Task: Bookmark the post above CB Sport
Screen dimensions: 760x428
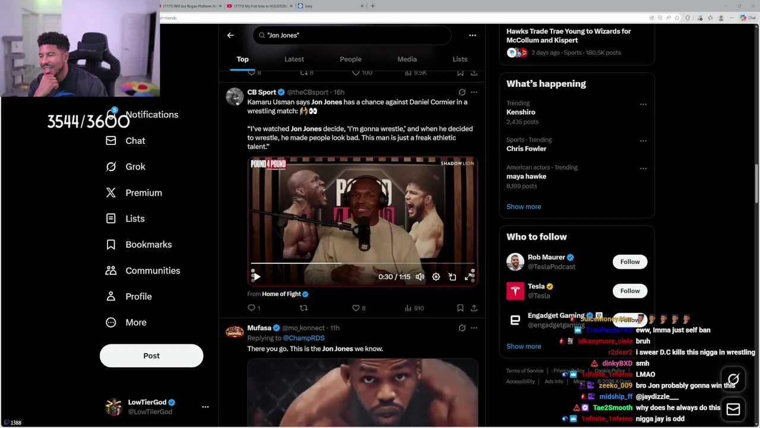Action: [x=460, y=73]
